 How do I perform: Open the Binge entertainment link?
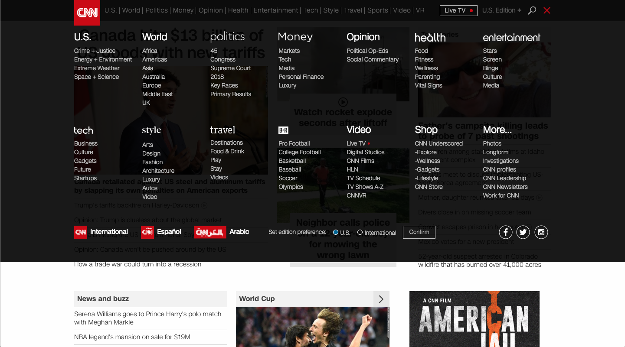click(491, 68)
